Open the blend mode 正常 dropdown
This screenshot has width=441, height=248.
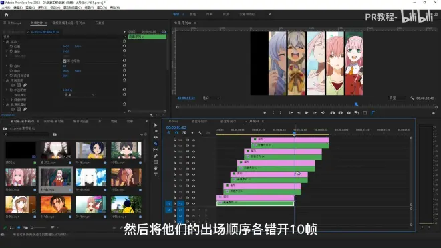[x=80, y=95]
